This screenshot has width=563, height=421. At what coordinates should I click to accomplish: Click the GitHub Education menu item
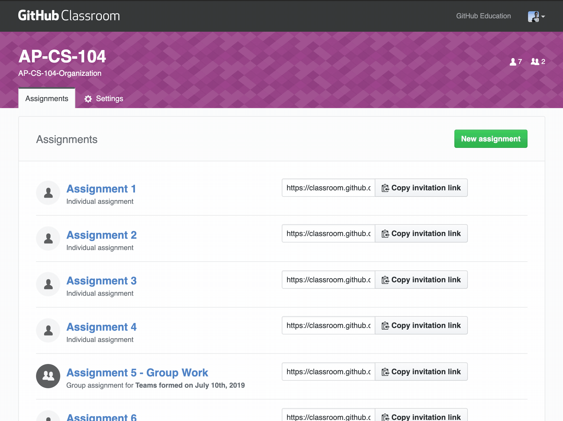[483, 16]
